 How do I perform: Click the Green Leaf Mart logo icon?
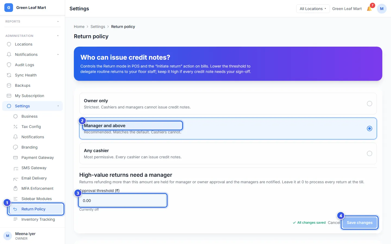pos(9,8)
